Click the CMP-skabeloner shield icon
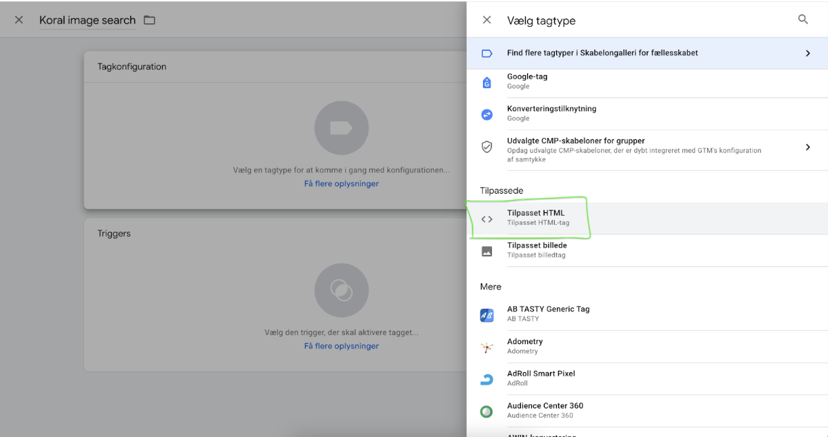Viewport: 828px width, 437px height. pos(486,147)
